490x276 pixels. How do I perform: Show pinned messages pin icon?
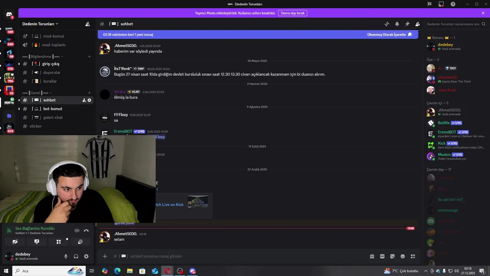click(407, 24)
